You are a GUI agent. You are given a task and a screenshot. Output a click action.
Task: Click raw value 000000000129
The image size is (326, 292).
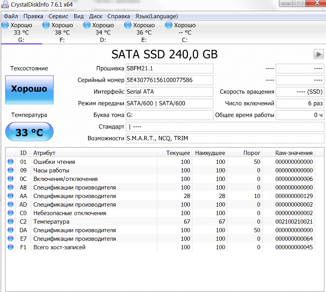point(294,196)
